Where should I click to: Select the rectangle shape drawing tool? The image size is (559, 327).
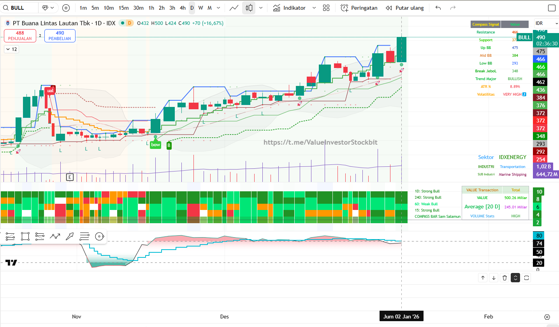[x=25, y=236]
